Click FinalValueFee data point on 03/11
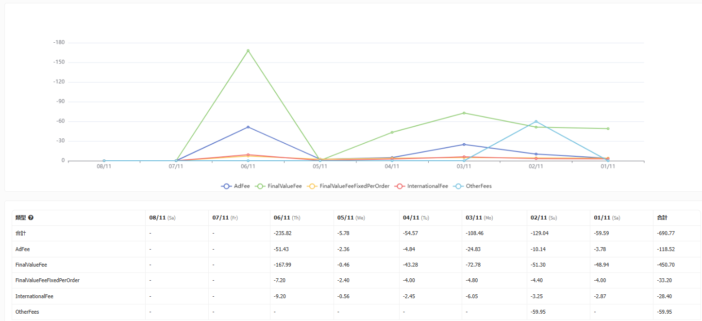The image size is (702, 321). [x=464, y=113]
